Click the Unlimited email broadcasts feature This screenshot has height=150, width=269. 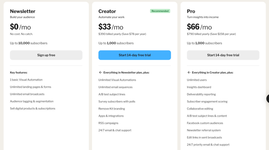27,94
